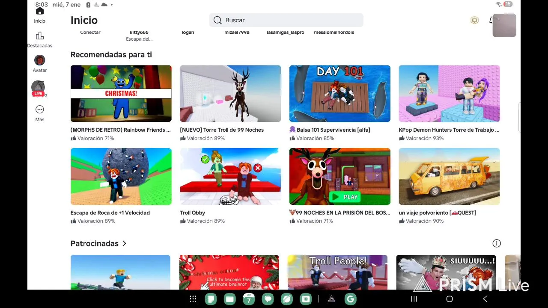Open the Avatar section
Image resolution: width=548 pixels, height=308 pixels.
pos(39,64)
